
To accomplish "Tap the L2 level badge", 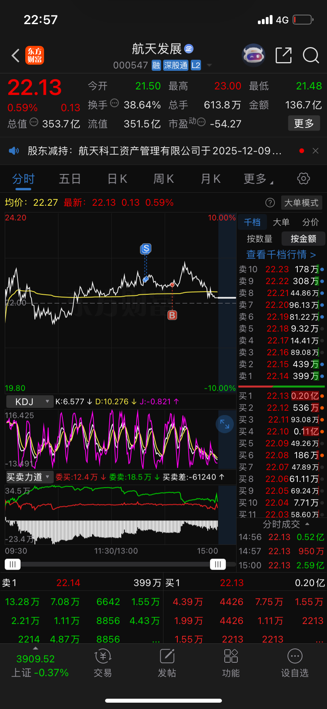I will pos(196,65).
